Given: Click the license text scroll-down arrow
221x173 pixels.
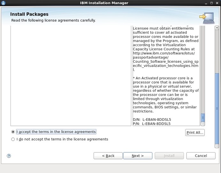Looking at the screenshot, I should [203, 124].
